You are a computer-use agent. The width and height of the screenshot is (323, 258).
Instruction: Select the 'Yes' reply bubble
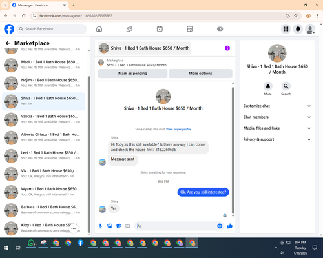pyautogui.click(x=114, y=208)
